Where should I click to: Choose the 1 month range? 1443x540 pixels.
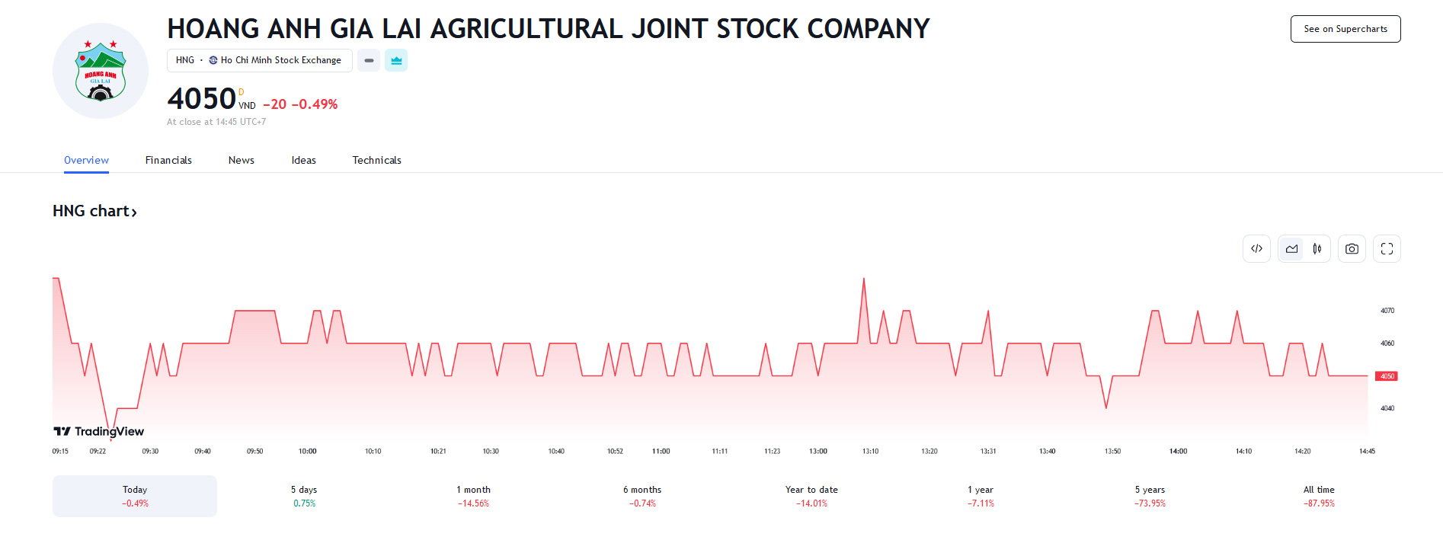point(473,496)
